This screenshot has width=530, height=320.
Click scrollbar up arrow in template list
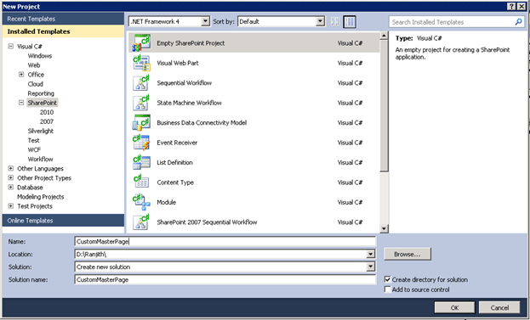click(384, 36)
